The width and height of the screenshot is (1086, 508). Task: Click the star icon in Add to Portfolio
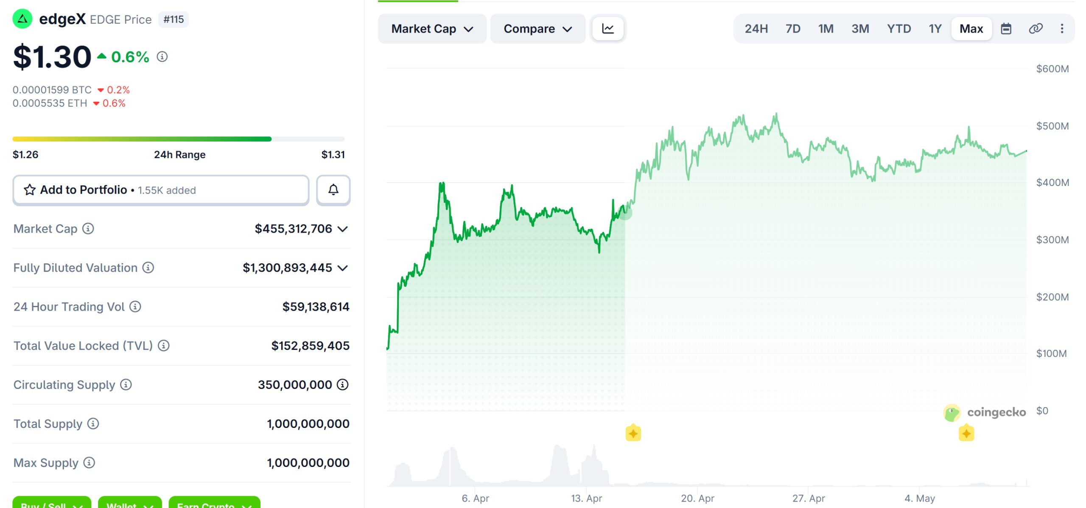[x=29, y=190]
